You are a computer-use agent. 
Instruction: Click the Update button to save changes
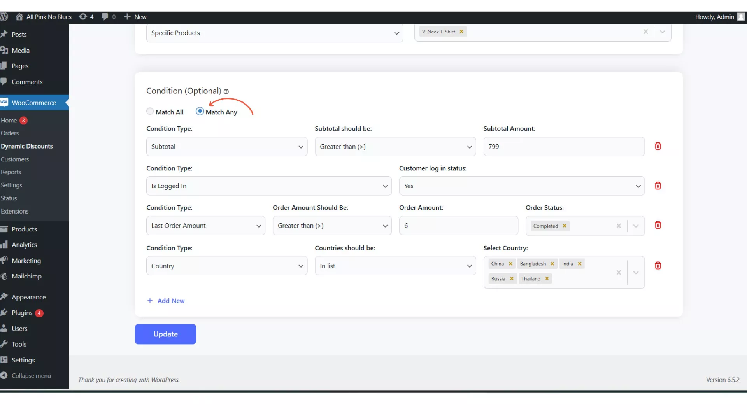click(165, 333)
